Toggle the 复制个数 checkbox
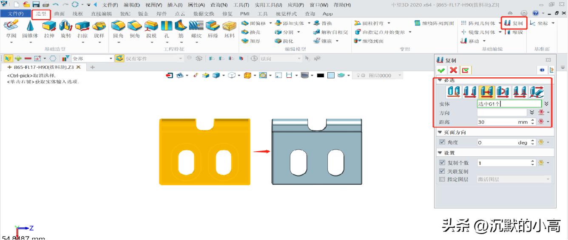Viewport: 568px width, 240px height. pos(441,163)
